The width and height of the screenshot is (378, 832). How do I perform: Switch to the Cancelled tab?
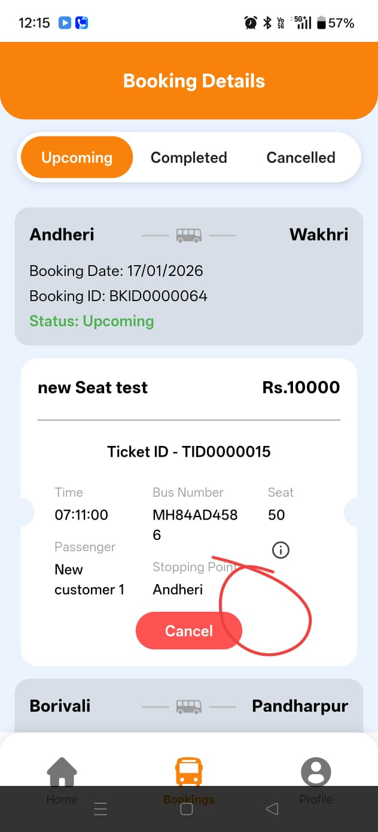(x=301, y=157)
